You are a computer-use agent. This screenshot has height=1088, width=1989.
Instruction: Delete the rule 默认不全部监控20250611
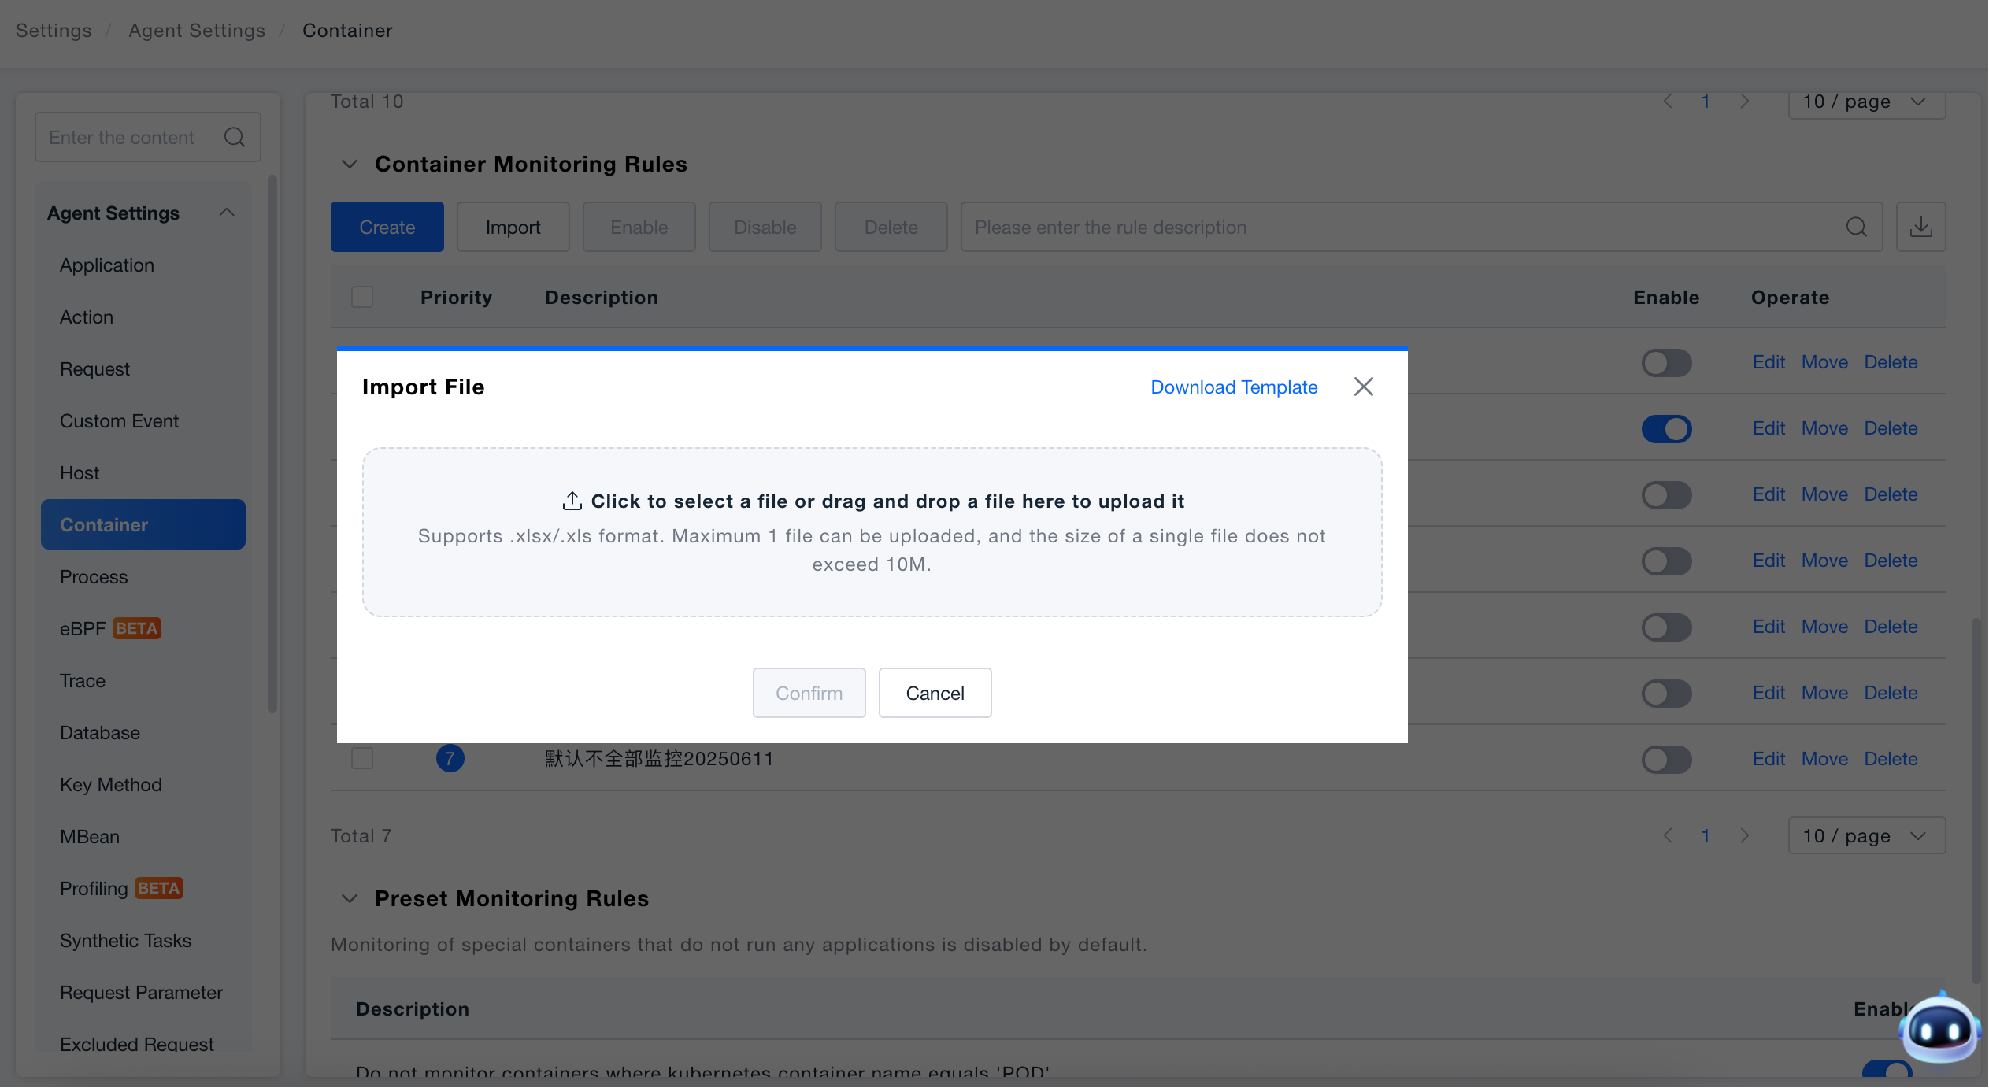(1891, 759)
